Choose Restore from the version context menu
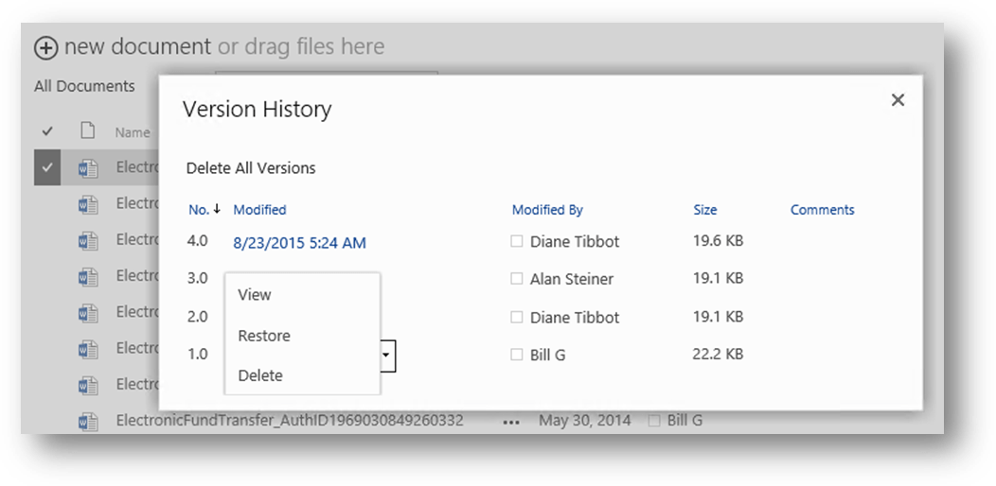996x486 pixels. (x=264, y=336)
